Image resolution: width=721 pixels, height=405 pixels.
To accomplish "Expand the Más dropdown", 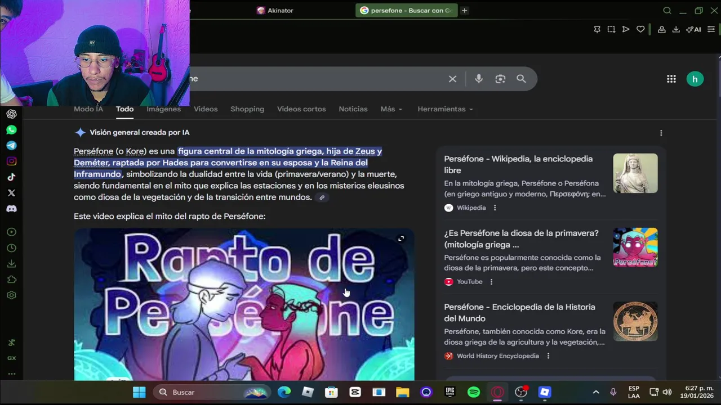I will coord(391,109).
